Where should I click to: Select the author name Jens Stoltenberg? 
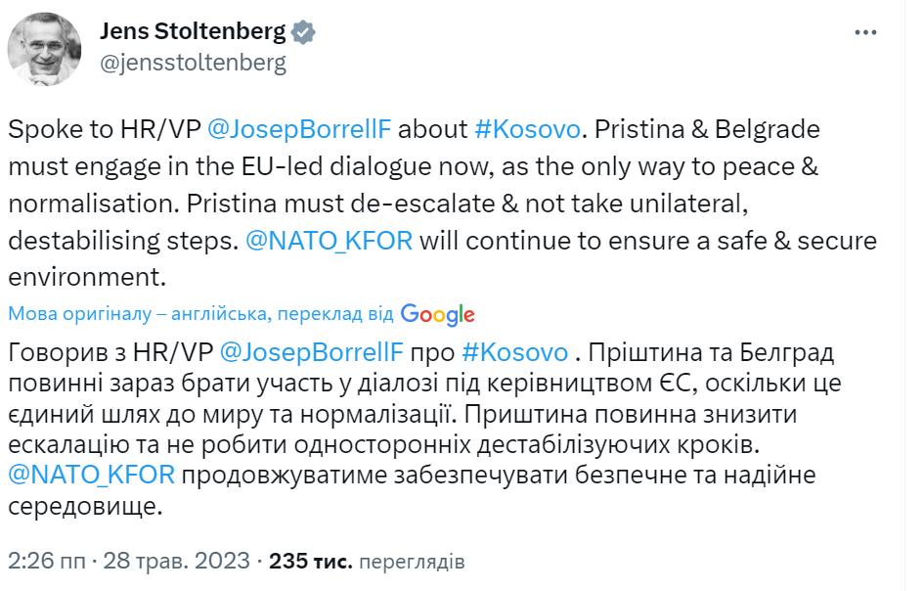(191, 30)
